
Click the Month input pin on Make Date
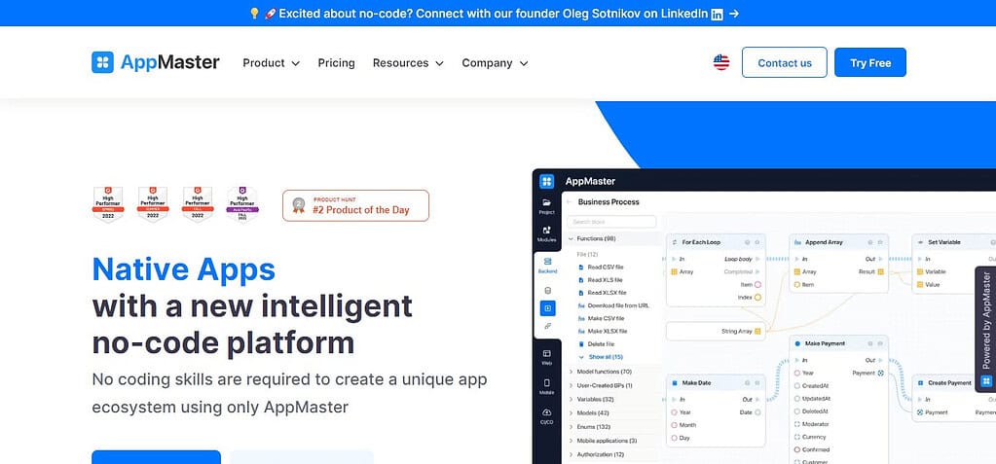674,425
